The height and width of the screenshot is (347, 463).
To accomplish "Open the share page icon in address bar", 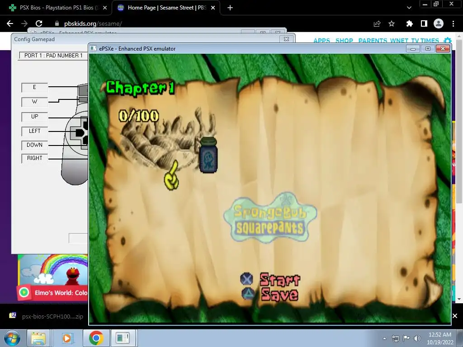I will [377, 23].
